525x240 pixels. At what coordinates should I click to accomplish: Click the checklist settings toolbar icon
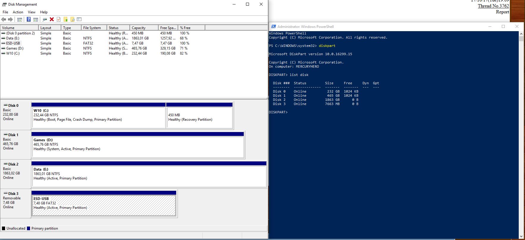pos(79,20)
